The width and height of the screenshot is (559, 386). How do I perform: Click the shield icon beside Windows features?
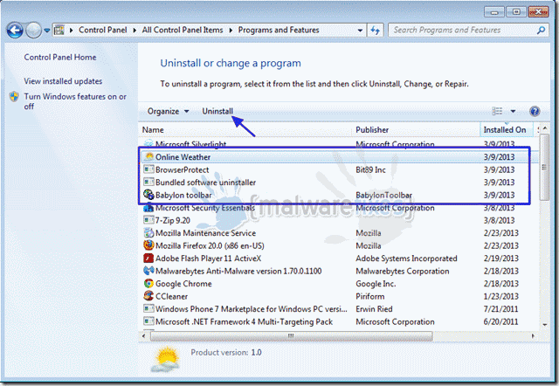coord(14,97)
